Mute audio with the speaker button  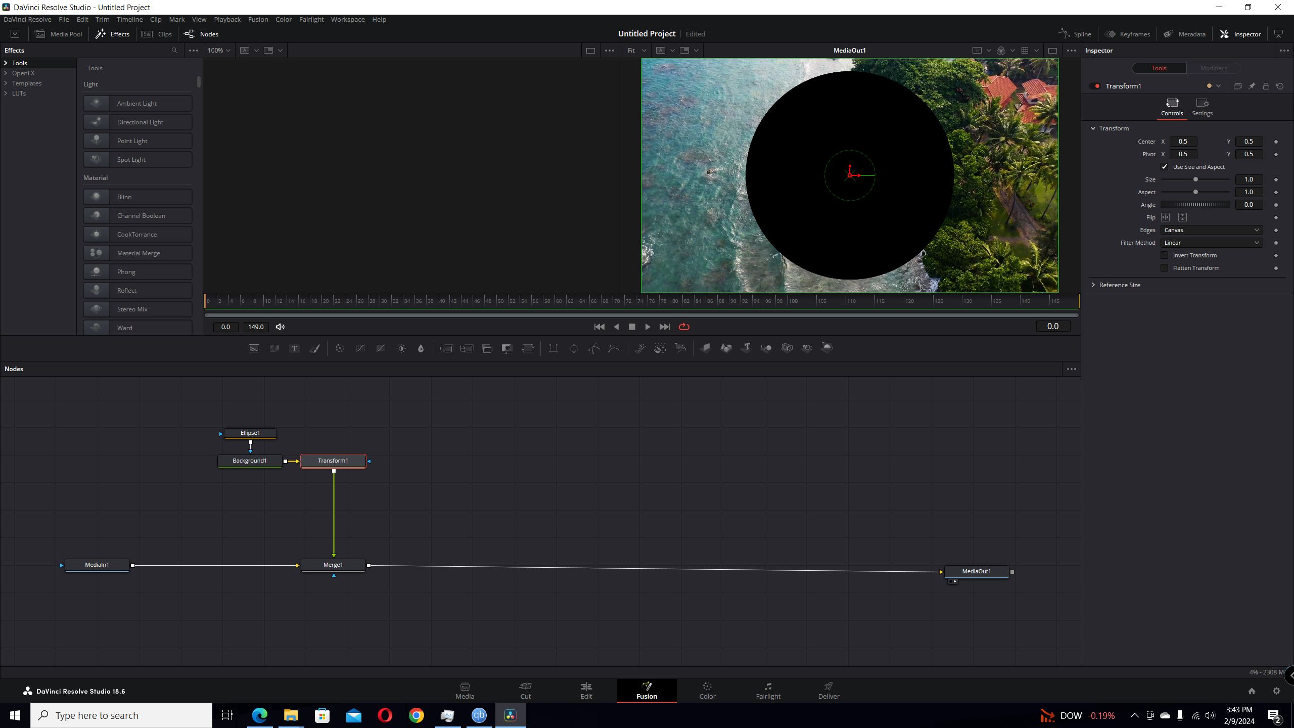coord(280,327)
